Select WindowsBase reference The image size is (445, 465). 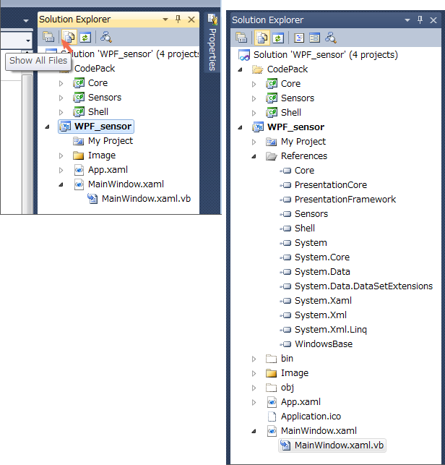pos(324,344)
